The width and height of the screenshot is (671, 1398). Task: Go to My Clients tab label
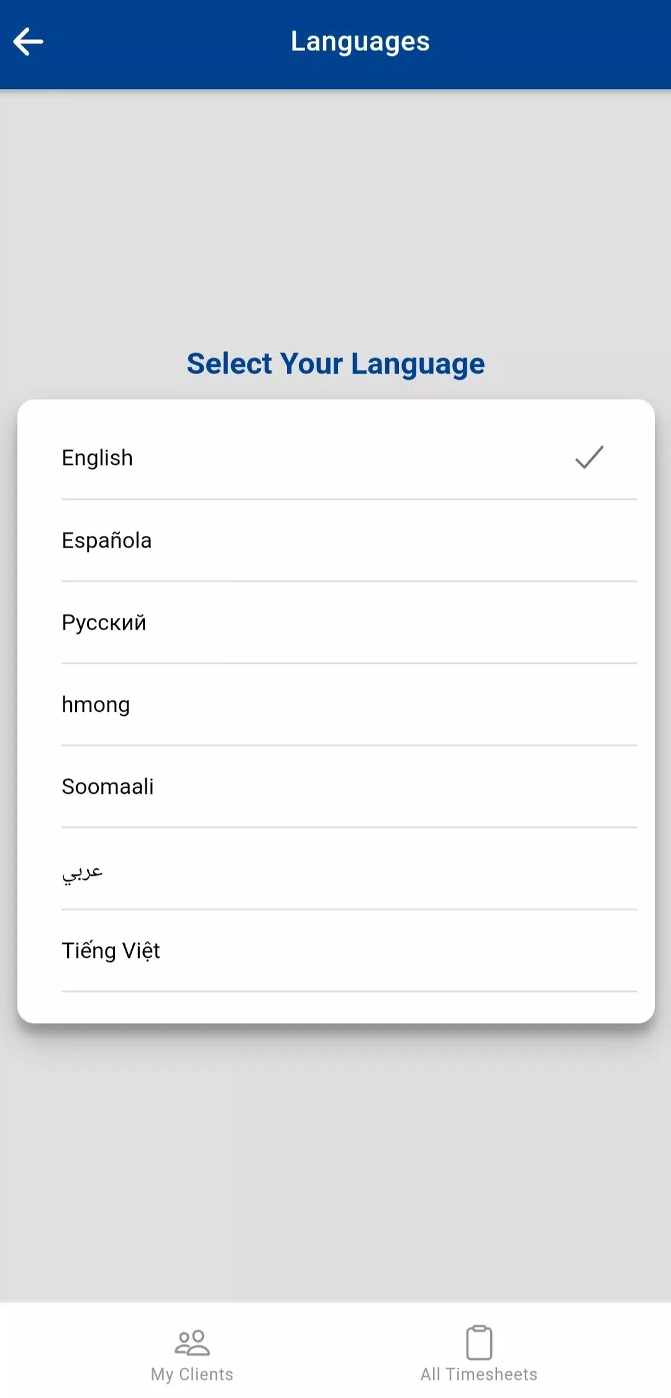click(192, 1374)
